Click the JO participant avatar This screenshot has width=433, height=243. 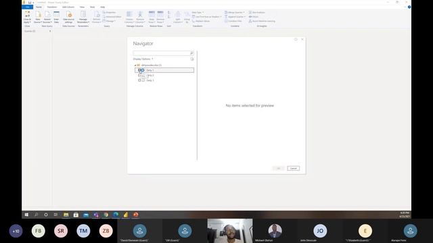320,231
